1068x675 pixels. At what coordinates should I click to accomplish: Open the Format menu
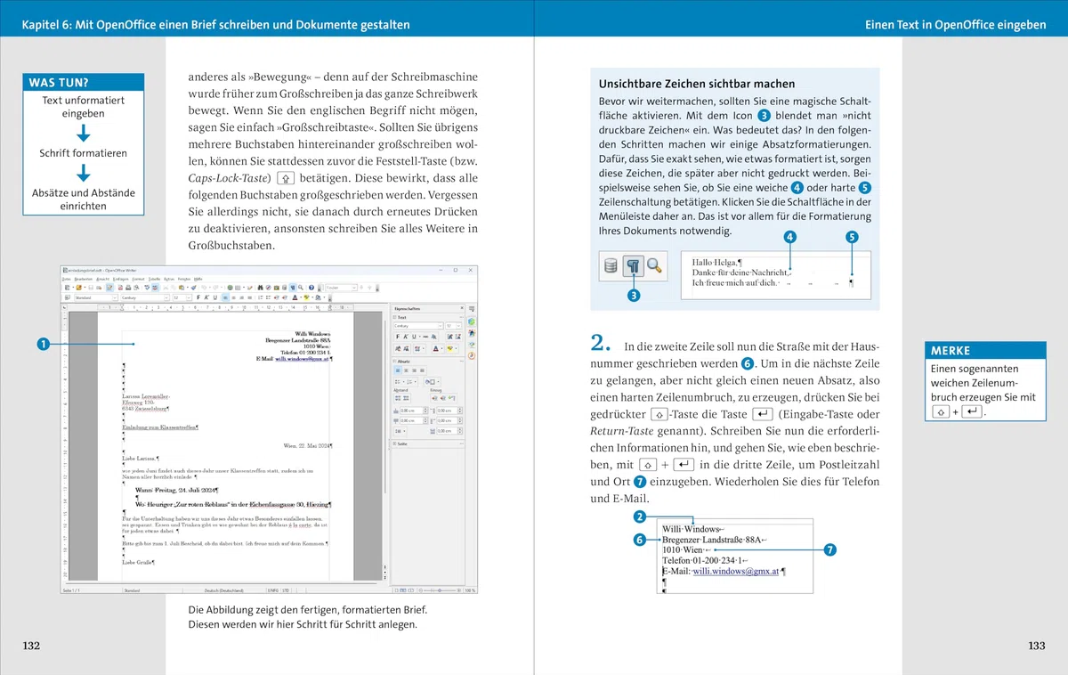coord(138,279)
